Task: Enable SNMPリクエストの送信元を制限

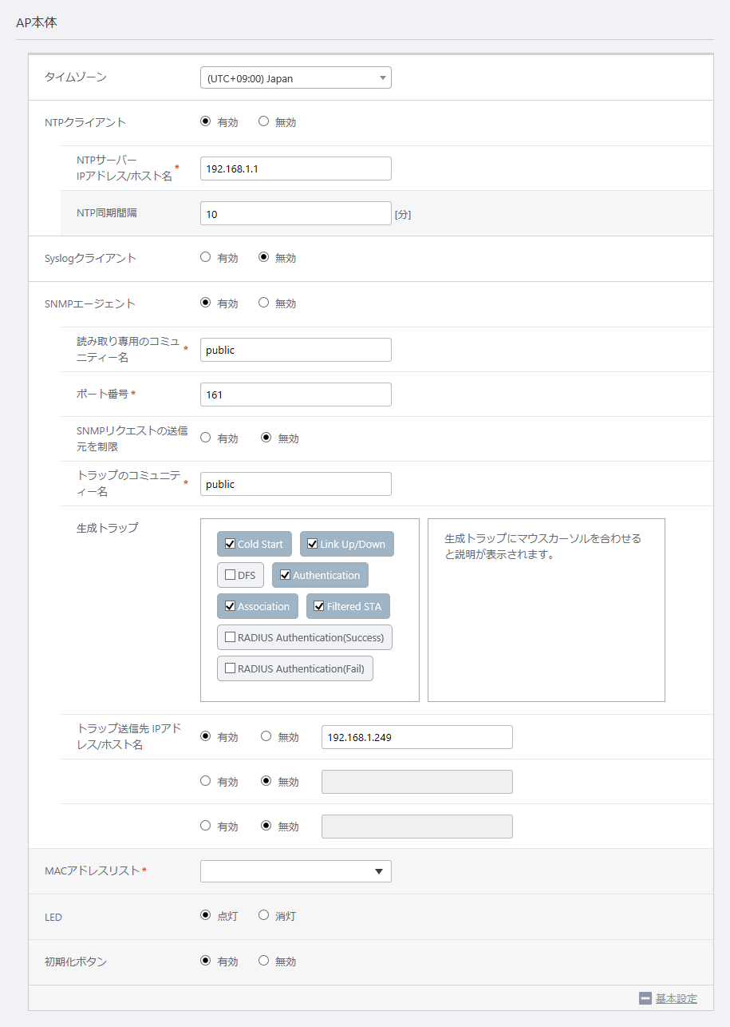Action: point(205,438)
